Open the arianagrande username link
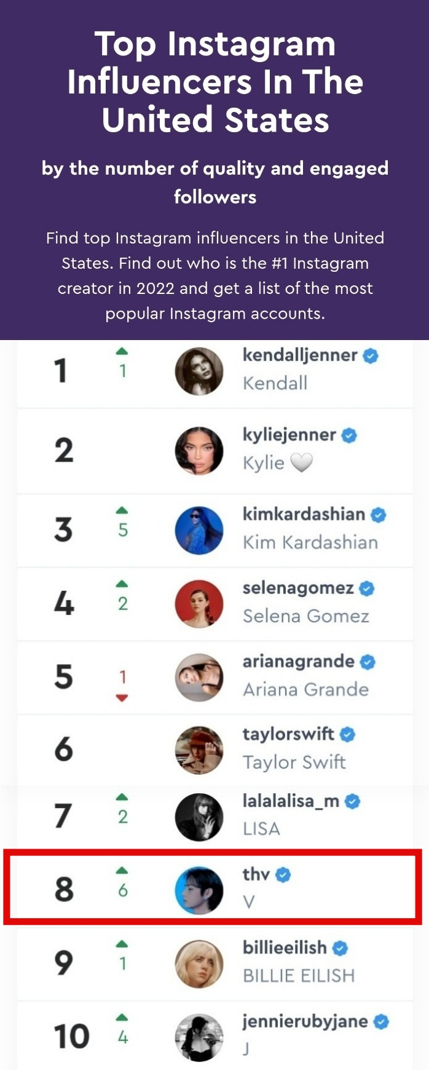This screenshot has width=429, height=1070. pyautogui.click(x=298, y=662)
